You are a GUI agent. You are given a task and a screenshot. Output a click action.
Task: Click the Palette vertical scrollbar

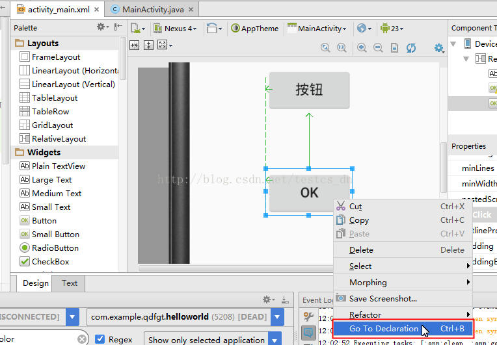tap(123, 58)
